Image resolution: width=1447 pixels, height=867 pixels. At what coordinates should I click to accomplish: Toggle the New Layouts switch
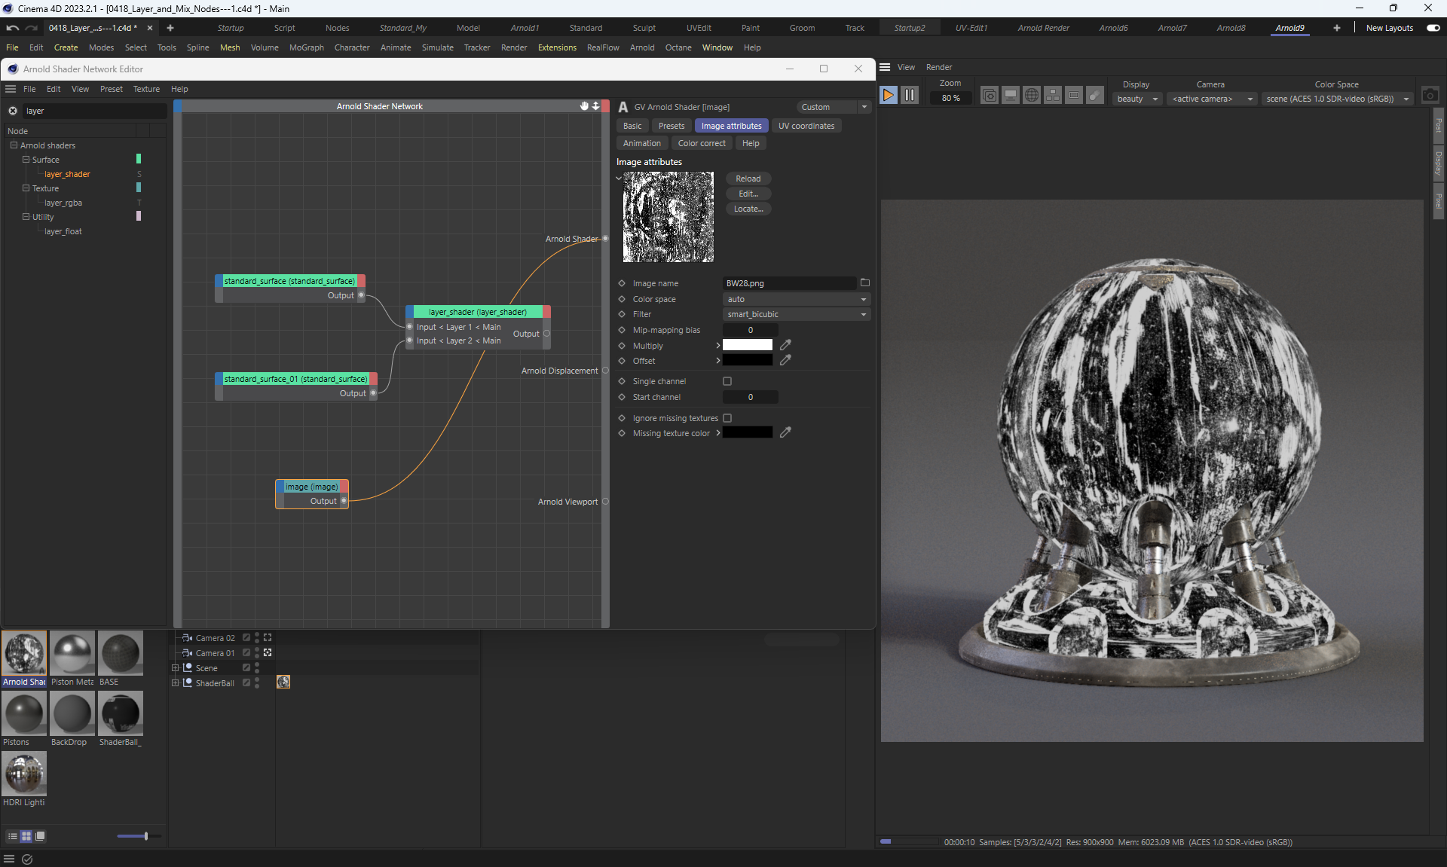(1433, 28)
